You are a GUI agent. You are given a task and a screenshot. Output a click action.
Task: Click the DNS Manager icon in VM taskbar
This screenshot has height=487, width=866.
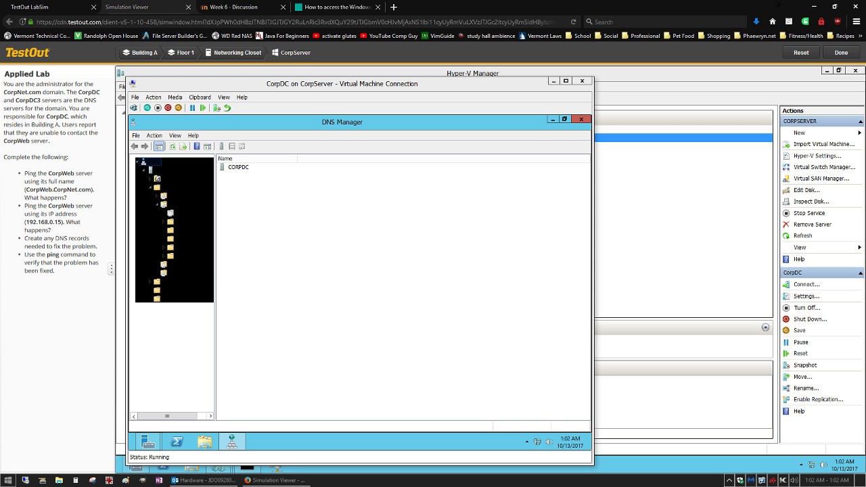coord(232,442)
